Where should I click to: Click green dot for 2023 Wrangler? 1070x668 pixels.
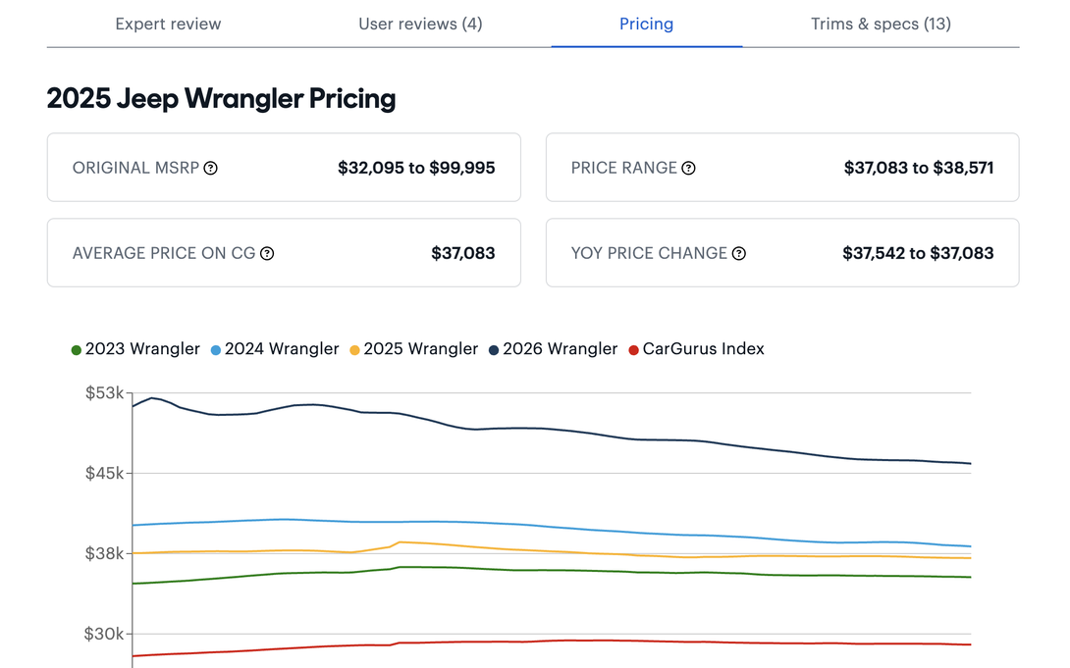[x=77, y=350]
